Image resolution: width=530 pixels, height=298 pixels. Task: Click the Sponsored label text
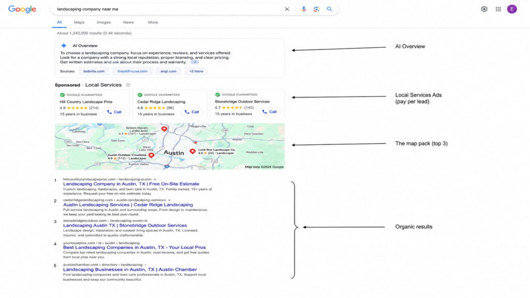pos(68,85)
